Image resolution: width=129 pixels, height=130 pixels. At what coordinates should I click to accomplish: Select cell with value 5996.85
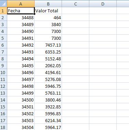click(x=48, y=114)
